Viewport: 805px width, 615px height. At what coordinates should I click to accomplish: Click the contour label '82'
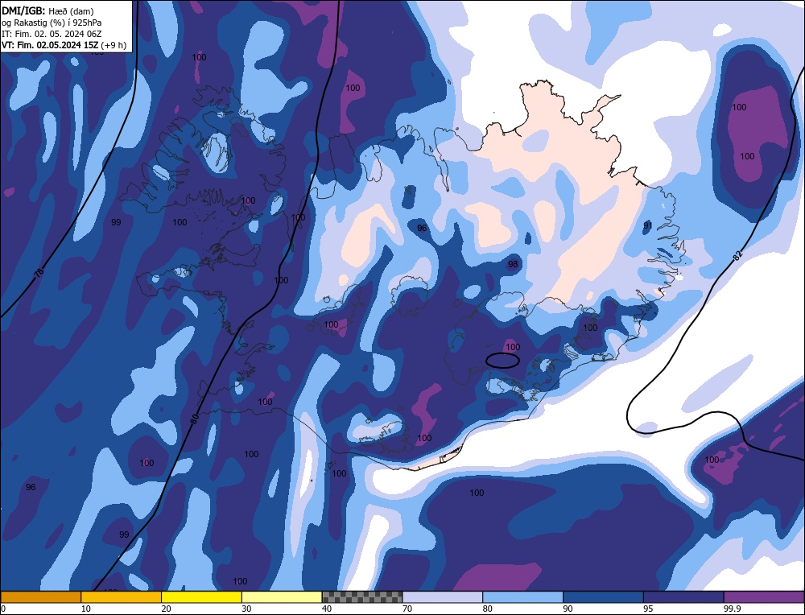coord(737,255)
